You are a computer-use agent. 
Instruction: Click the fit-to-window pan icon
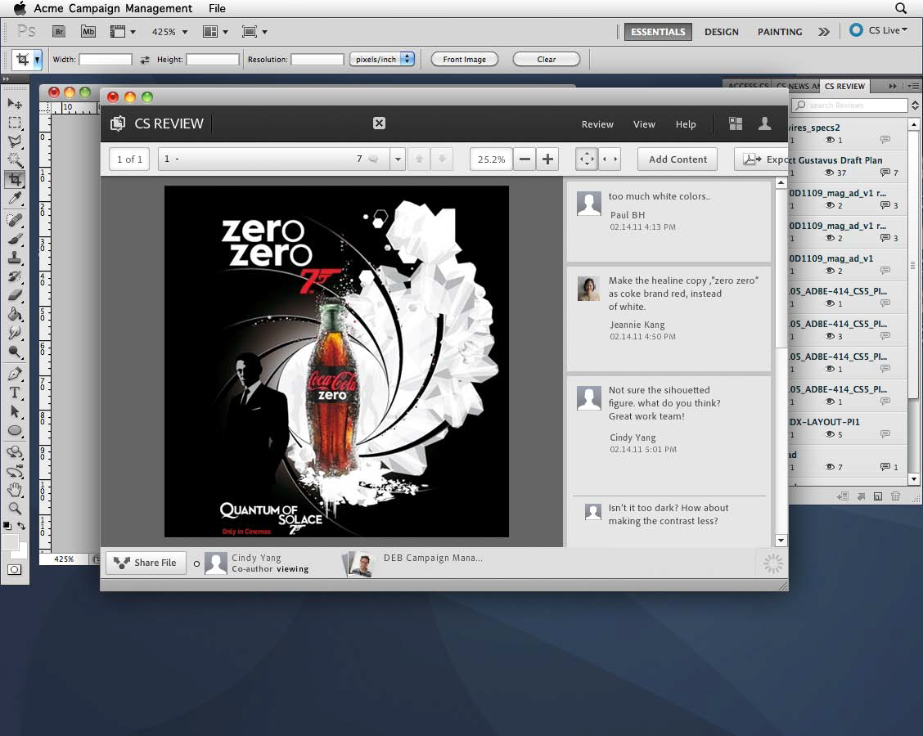point(587,159)
